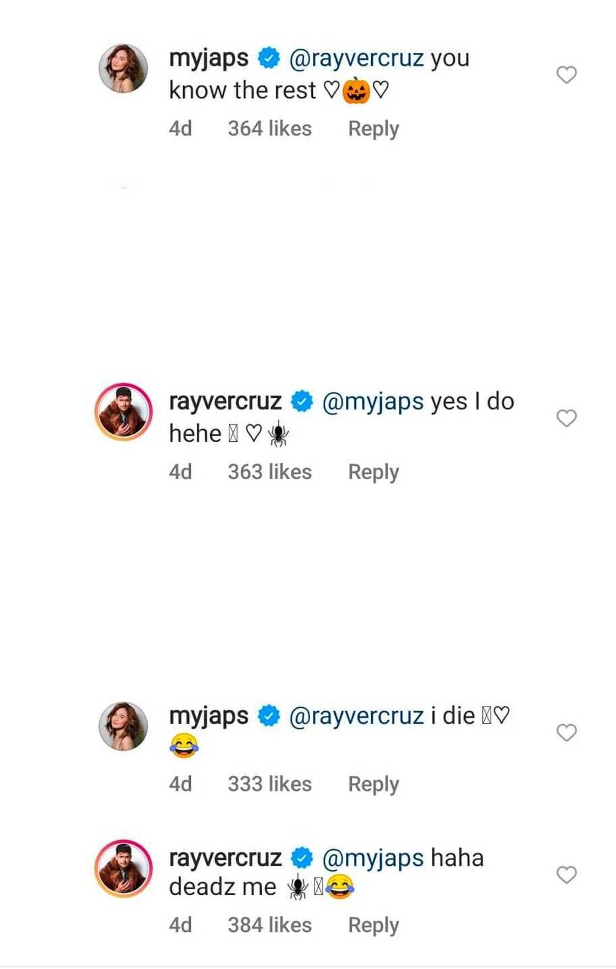Image resolution: width=616 pixels, height=969 pixels.
Task: Open myjaps avatar on first comment
Action: (x=123, y=69)
